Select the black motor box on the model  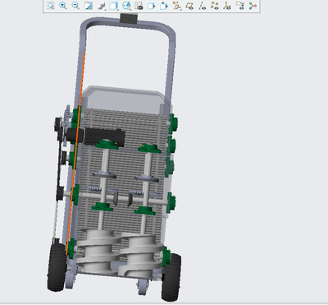104,136
